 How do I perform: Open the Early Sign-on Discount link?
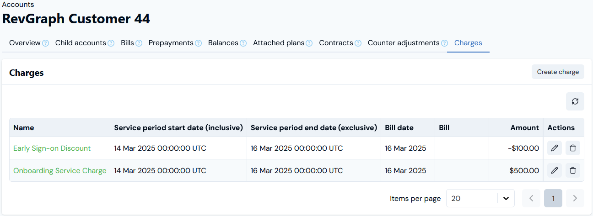tap(52, 148)
